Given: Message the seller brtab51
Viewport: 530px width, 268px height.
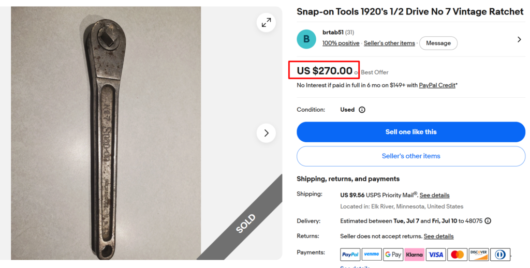Looking at the screenshot, I should 438,43.
